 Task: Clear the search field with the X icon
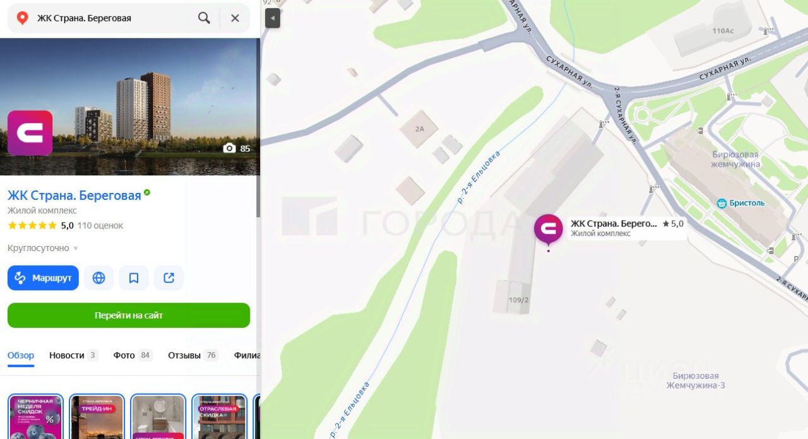235,18
